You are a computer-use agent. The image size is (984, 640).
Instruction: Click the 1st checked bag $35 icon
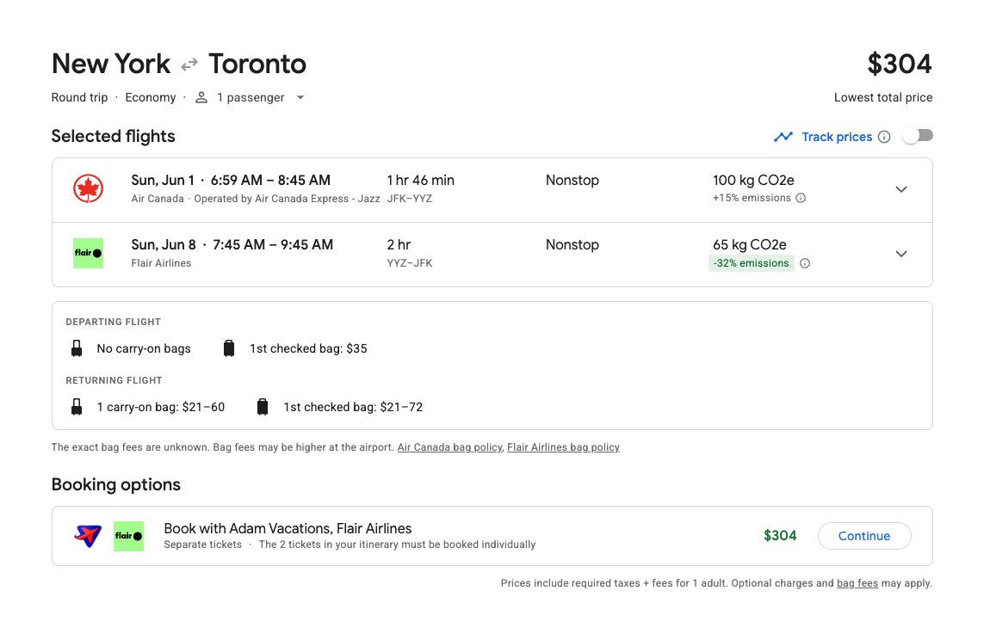pos(229,348)
